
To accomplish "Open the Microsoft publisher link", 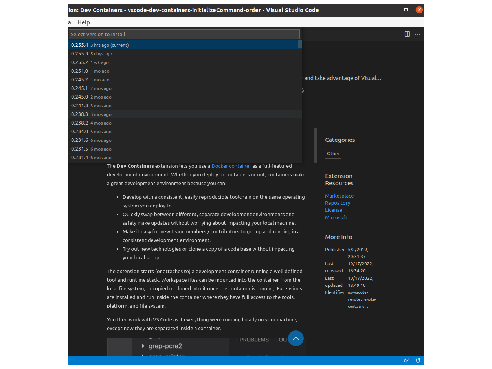I will 336,217.
